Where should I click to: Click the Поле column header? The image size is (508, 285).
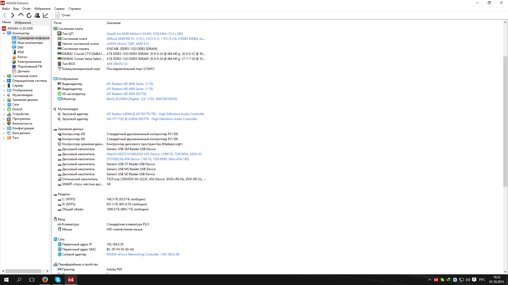click(x=78, y=23)
